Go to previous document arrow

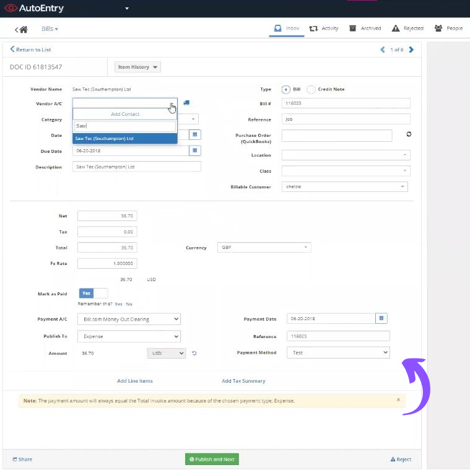tap(383, 50)
